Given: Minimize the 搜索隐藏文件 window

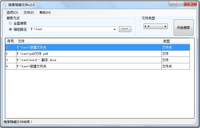Looking at the screenshot, I should coord(172,4).
